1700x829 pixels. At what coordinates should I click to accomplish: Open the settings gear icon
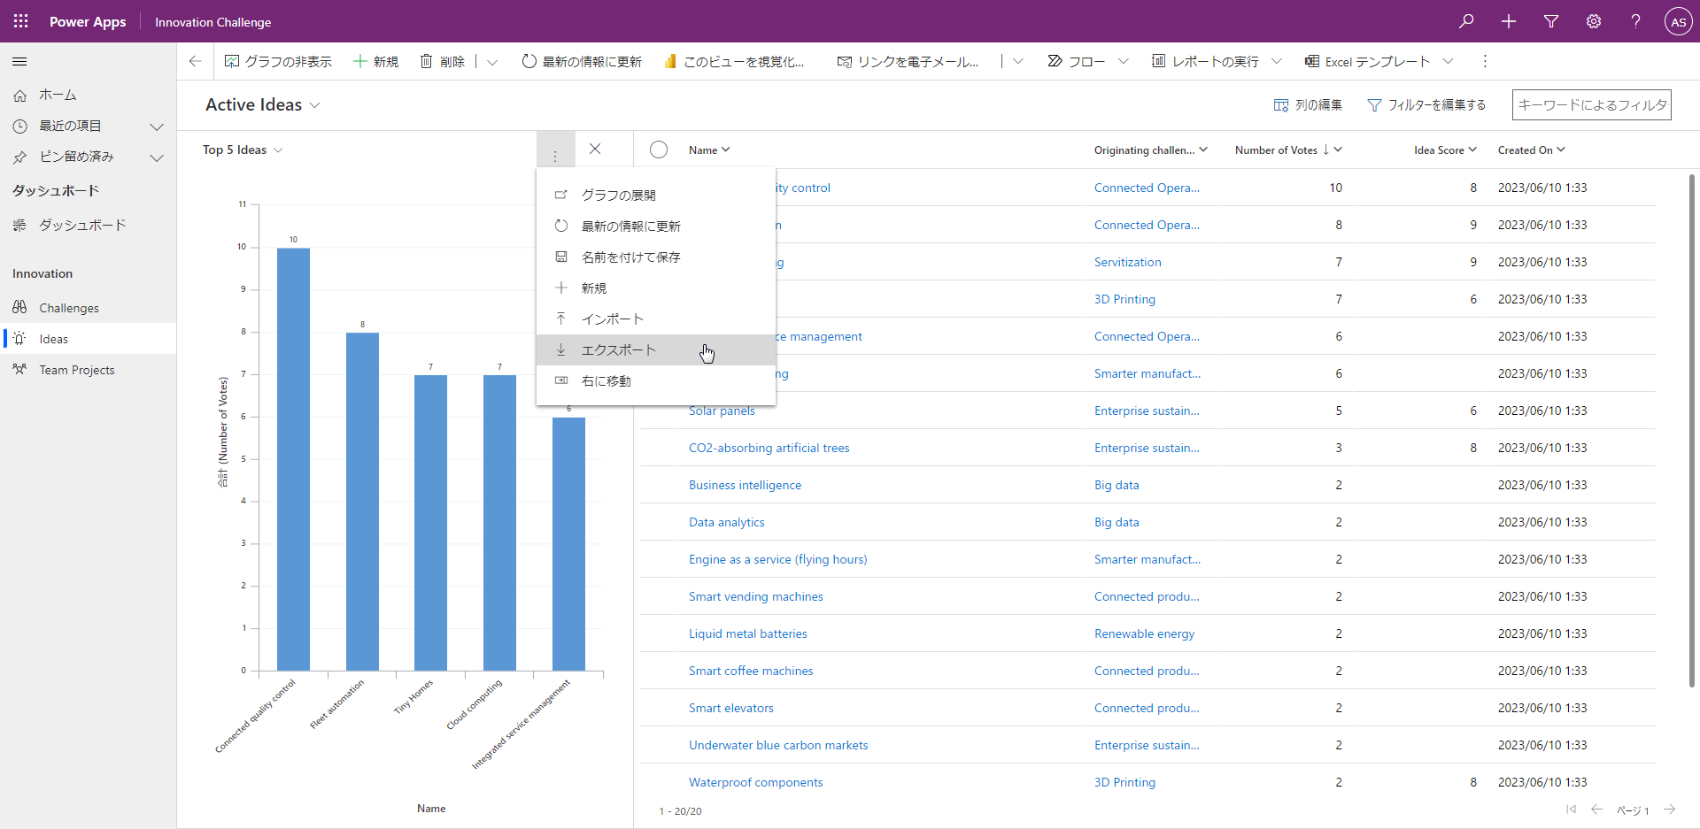coord(1593,21)
